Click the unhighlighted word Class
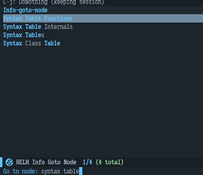 pyautogui.click(x=33, y=43)
